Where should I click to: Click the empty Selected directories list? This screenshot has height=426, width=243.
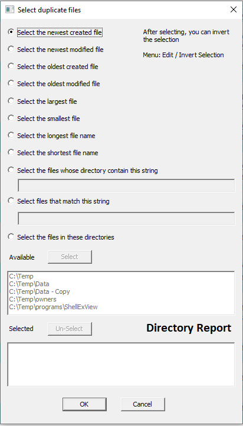pos(121,365)
